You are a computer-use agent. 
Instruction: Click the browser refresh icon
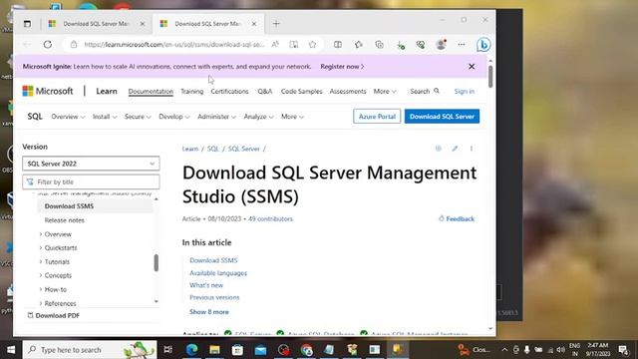(x=48, y=44)
